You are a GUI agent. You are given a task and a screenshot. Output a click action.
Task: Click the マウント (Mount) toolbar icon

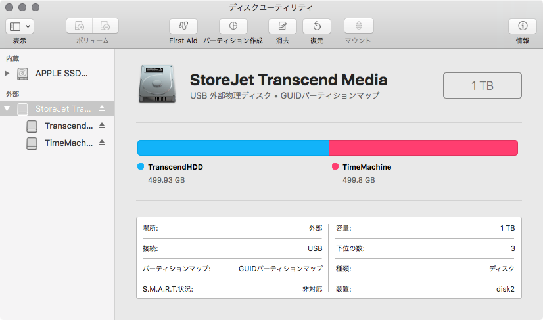(x=358, y=26)
